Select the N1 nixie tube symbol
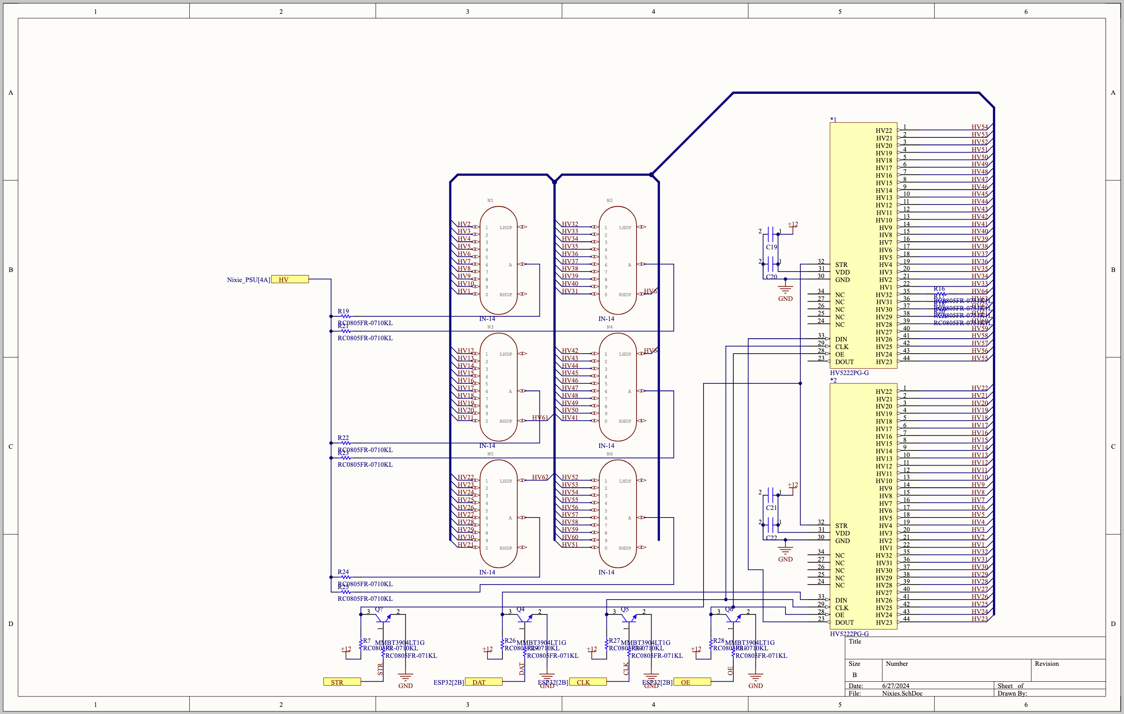The width and height of the screenshot is (1124, 714). 498,261
